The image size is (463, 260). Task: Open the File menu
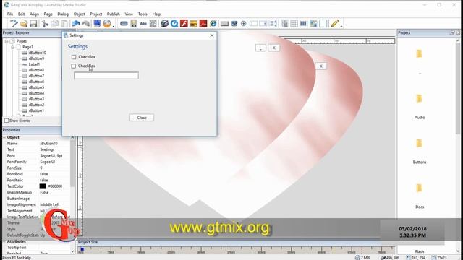tap(10, 14)
